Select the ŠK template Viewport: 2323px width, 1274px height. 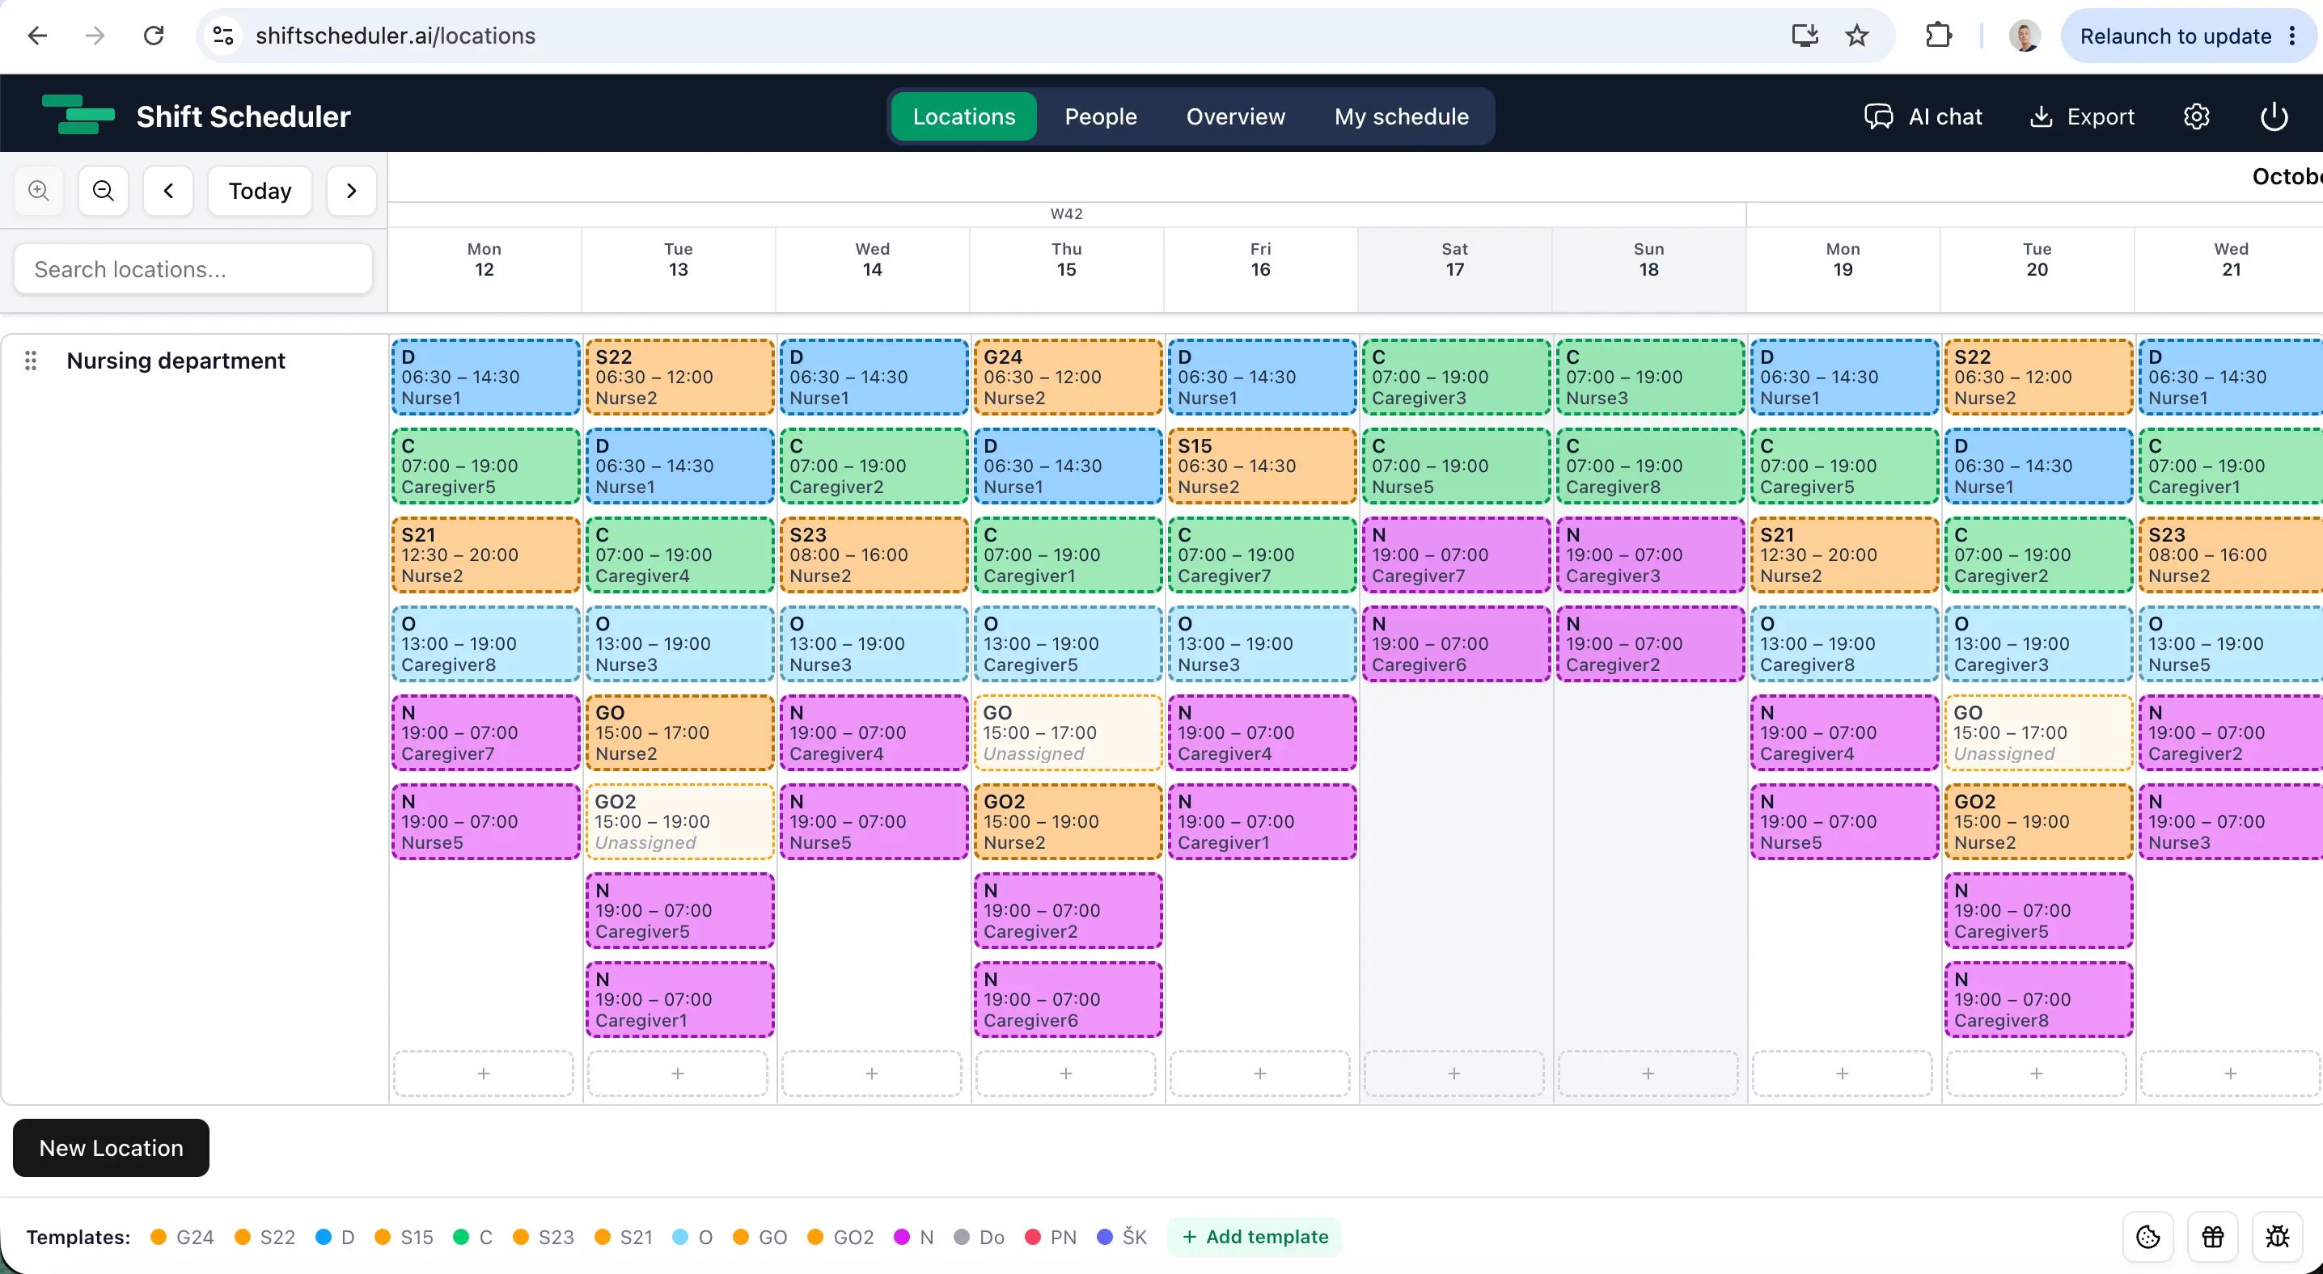pos(1122,1236)
